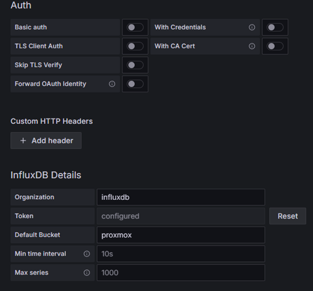This screenshot has width=313, height=291.
Task: Select the Token label
Action: (x=24, y=216)
